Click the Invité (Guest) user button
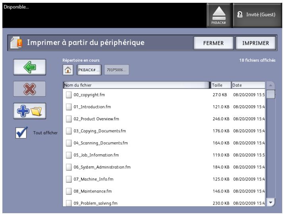 [x=257, y=16]
